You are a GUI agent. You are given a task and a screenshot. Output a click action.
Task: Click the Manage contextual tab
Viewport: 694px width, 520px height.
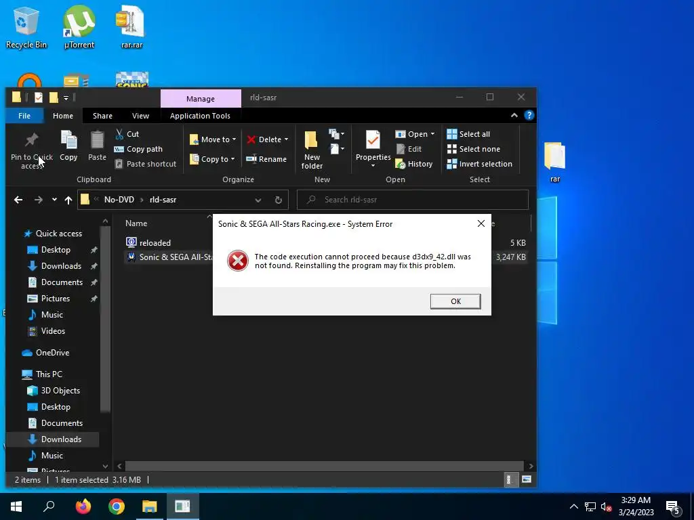click(201, 99)
